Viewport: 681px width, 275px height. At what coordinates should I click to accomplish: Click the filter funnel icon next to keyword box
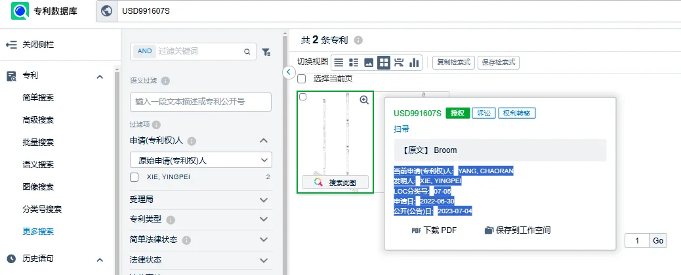[x=266, y=52]
